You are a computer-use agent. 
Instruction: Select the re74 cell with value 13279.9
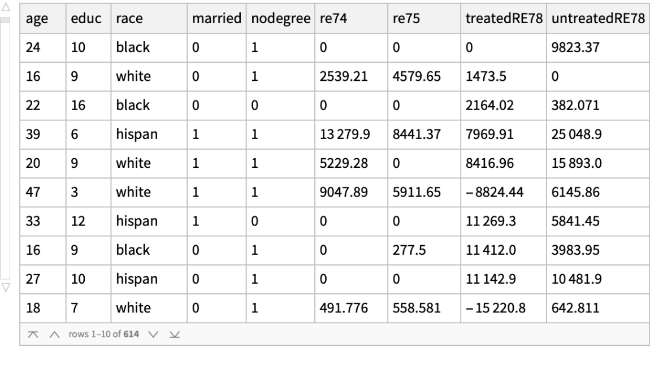coord(339,134)
